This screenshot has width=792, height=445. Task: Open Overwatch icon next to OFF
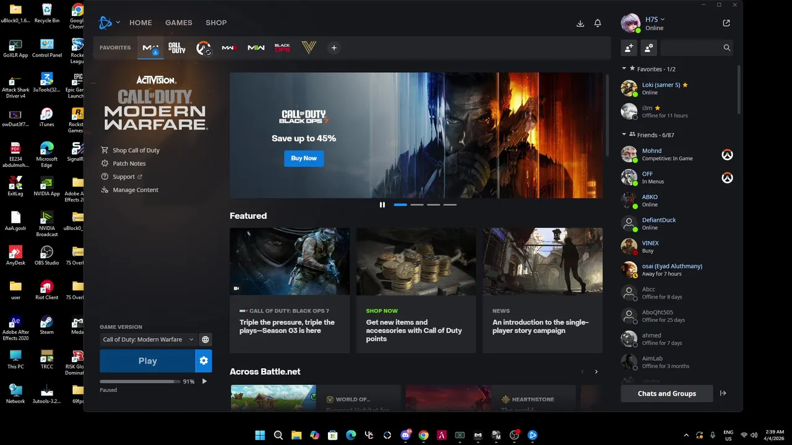coord(728,177)
